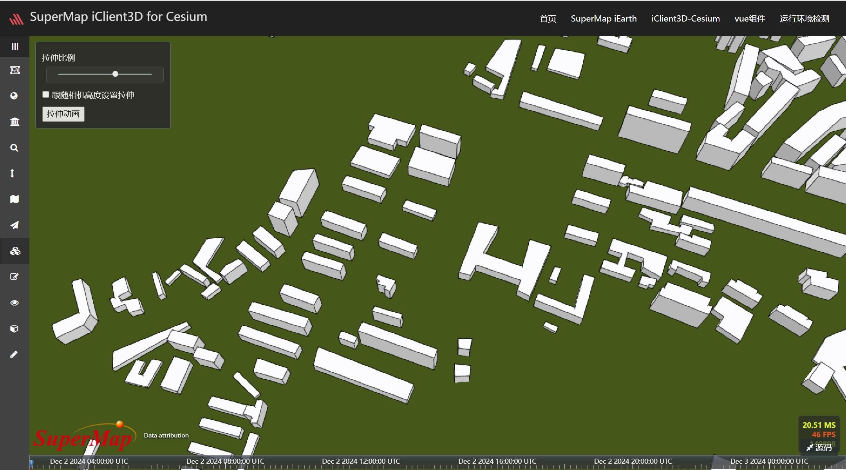
Task: Click the magnifier search icon in sidebar
Action: pyautogui.click(x=14, y=148)
